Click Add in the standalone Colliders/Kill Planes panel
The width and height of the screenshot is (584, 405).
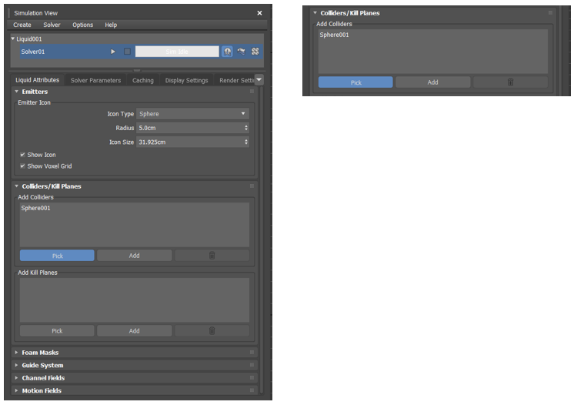tap(432, 82)
